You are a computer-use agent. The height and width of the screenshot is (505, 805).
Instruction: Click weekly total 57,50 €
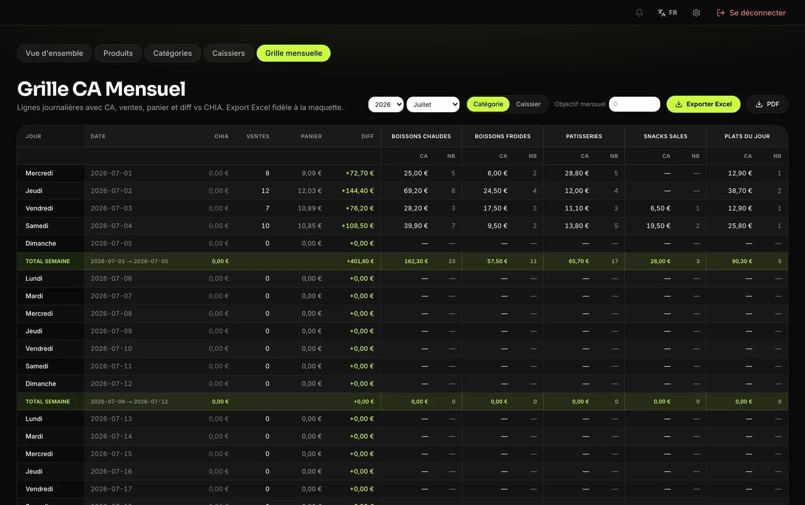pos(497,262)
